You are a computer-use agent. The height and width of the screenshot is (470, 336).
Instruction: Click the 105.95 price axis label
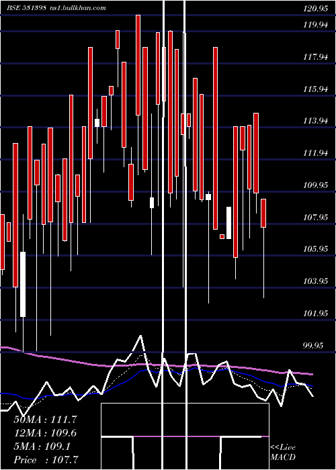point(315,249)
